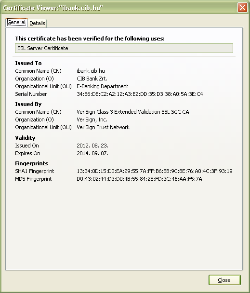The image size is (250, 293).
Task: Click the VeriSign, Inc. organization value
Action: click(92, 120)
